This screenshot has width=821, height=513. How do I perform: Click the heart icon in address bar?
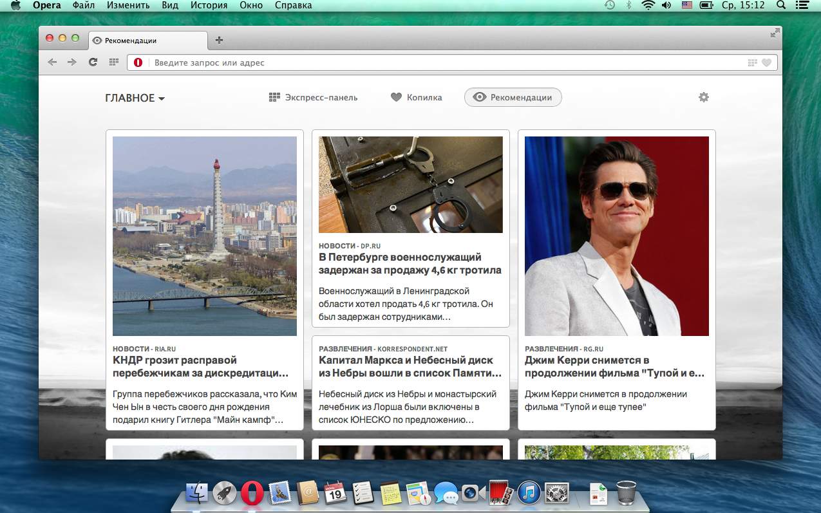pos(766,63)
